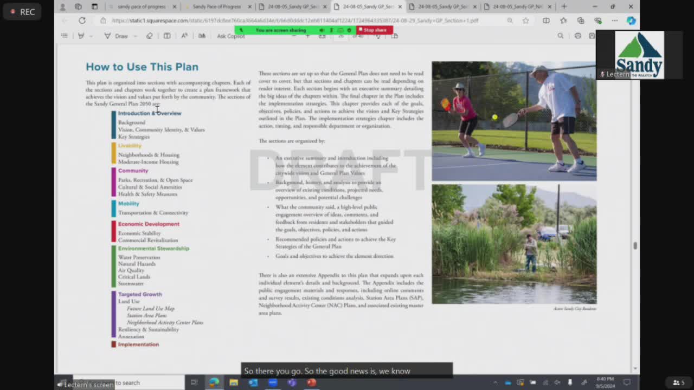The image size is (694, 390).
Task: Decrease zoom with the minus control
Action: pyautogui.click(x=294, y=36)
